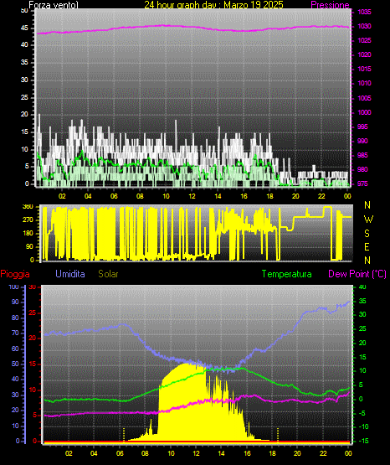The height and width of the screenshot is (465, 390).
Task: Click the Pioggia legend label
Action: click(x=15, y=274)
